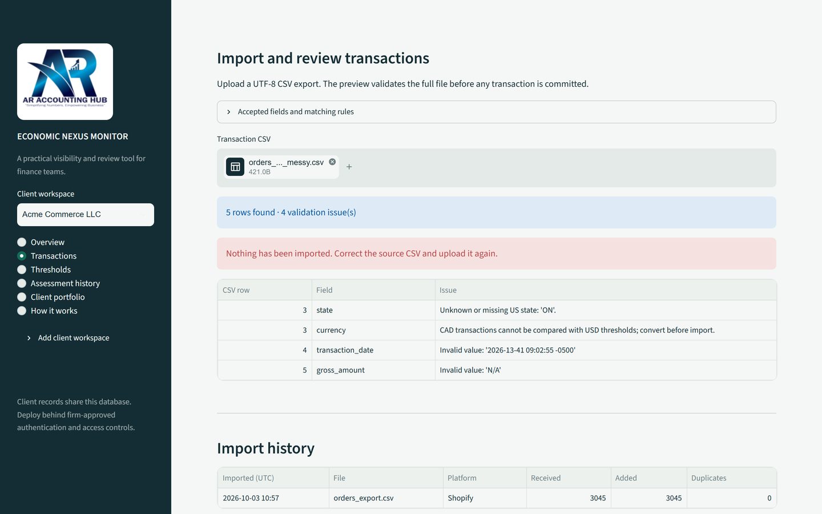Click the orders_export.csv cell in Import history

(386, 498)
